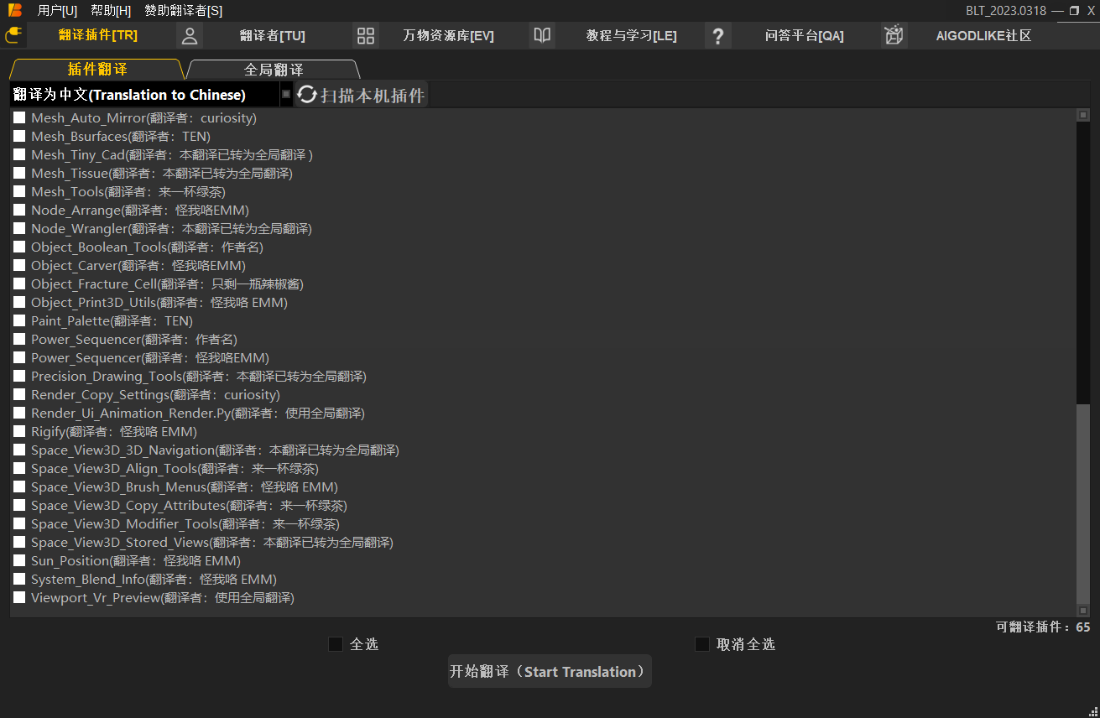Tick the Paint_Palette checkbox

[19, 320]
